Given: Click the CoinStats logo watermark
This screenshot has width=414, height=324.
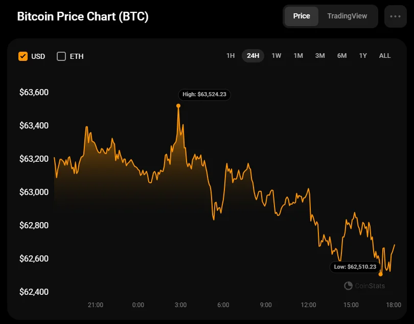Looking at the screenshot, I should pos(364,286).
